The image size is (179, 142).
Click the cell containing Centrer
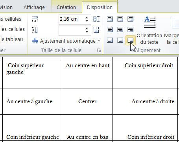pyautogui.click(x=87, y=101)
